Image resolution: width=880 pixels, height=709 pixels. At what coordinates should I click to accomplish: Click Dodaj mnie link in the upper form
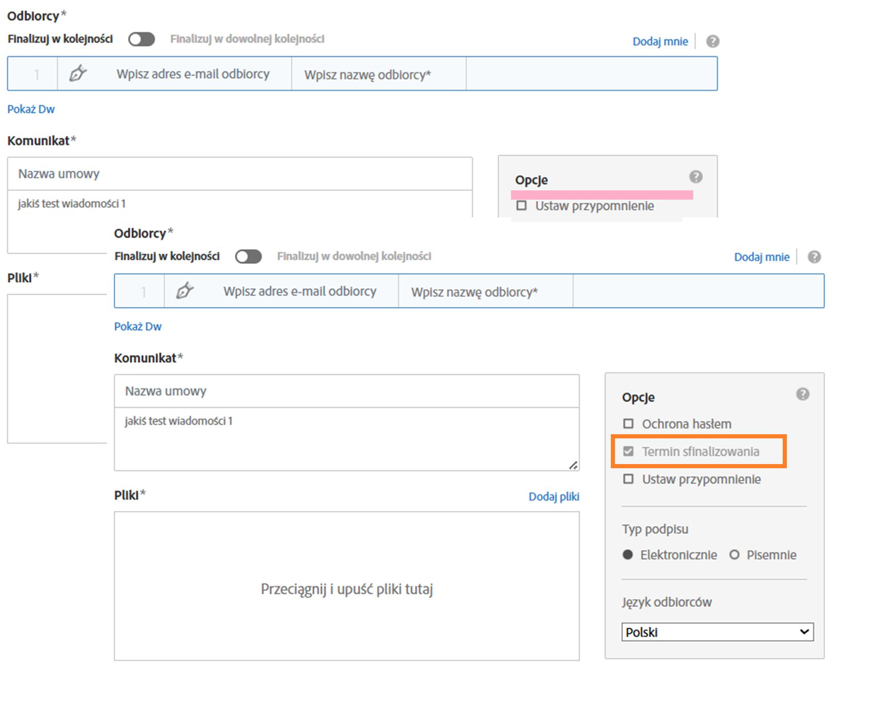point(660,42)
